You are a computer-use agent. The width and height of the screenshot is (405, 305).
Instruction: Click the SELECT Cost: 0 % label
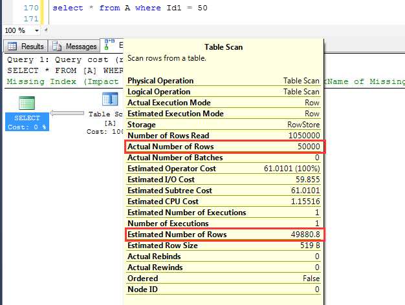(27, 122)
